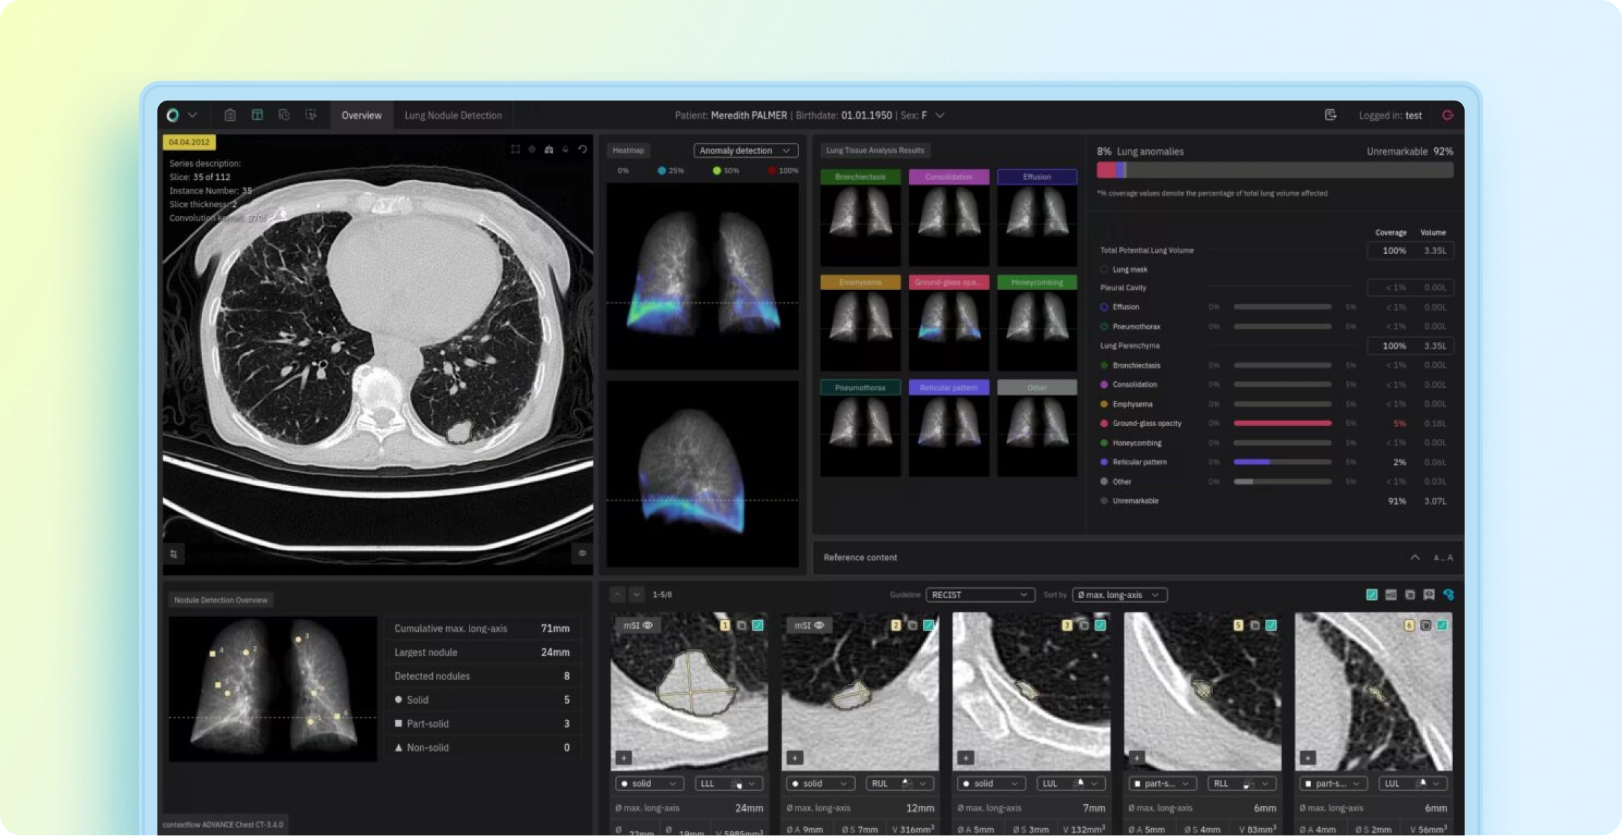Click the 04.04.2012 study date badge
The height and width of the screenshot is (838, 1622).
point(189,142)
